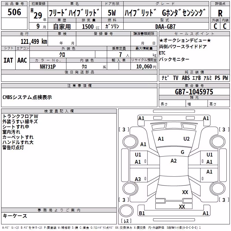Select the chassis number GB7-1045975
Image resolution: width=231 pixels, height=231 pixels.
[x=194, y=92]
